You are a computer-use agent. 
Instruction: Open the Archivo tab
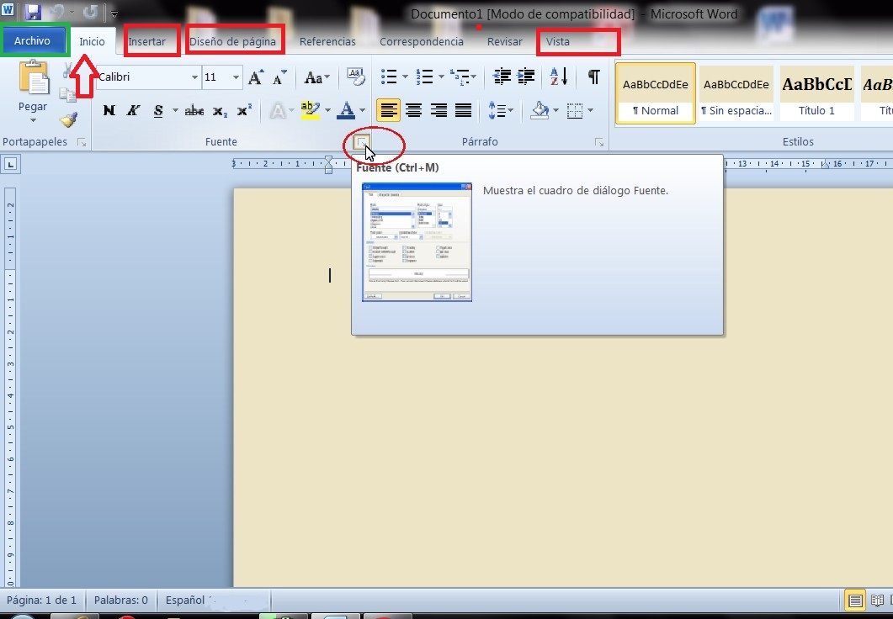(x=33, y=41)
